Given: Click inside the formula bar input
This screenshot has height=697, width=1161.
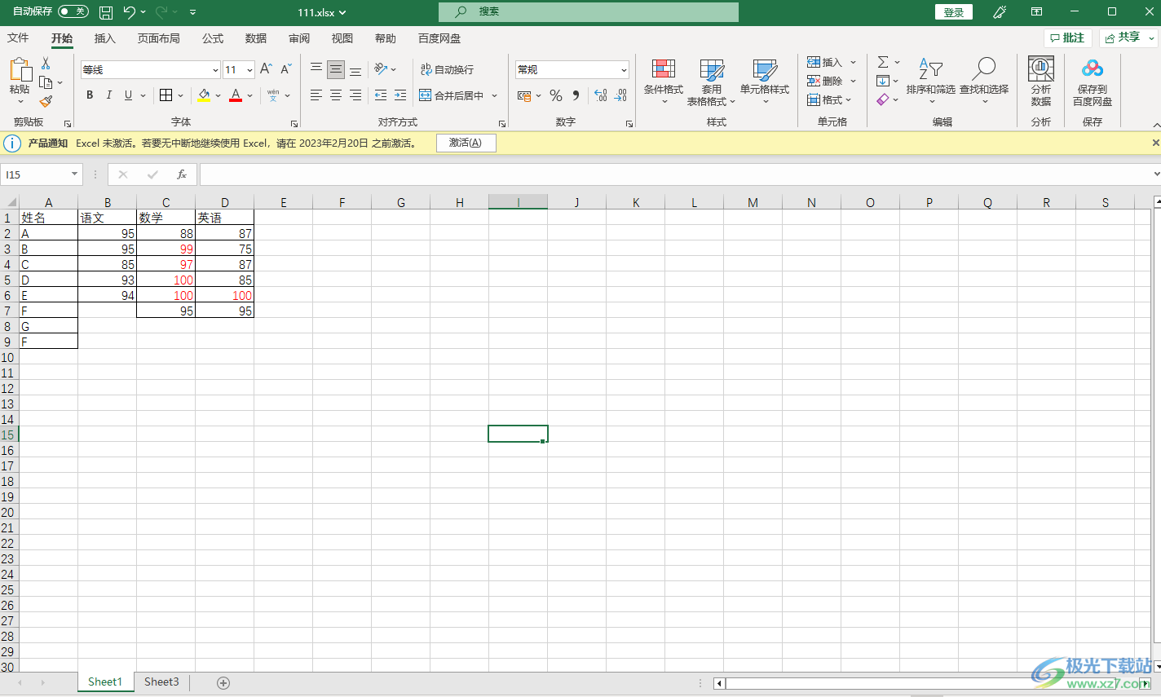Looking at the screenshot, I should [677, 174].
